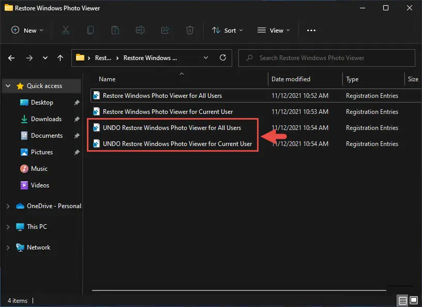Unpin Desktop using its pin icon
Screen dimensions: 422x307
point(77,103)
